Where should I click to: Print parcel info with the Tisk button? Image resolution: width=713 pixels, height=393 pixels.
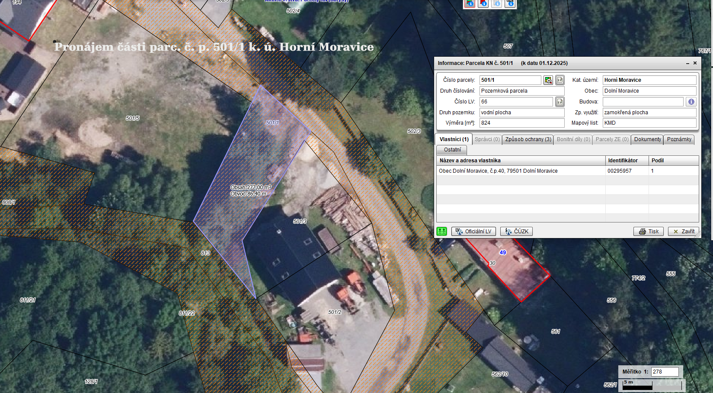coord(649,232)
